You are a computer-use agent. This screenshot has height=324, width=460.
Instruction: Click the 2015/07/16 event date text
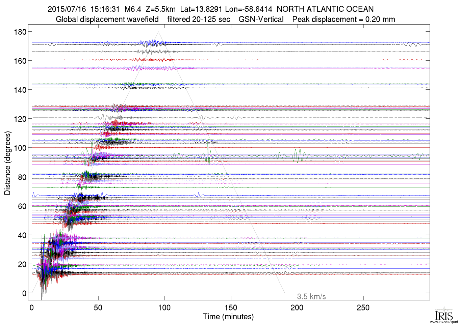point(67,9)
